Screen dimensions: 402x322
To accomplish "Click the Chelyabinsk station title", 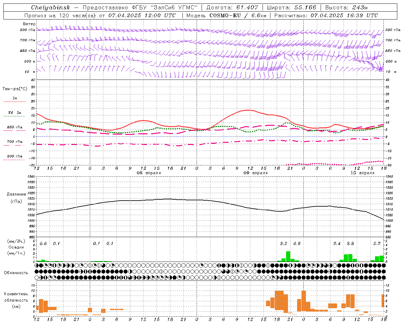I will point(51,8).
